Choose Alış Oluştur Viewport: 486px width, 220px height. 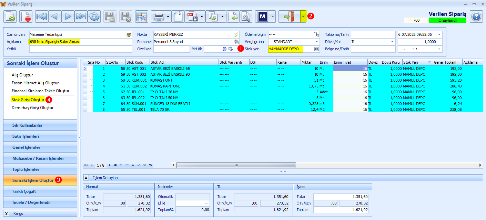tap(22, 75)
